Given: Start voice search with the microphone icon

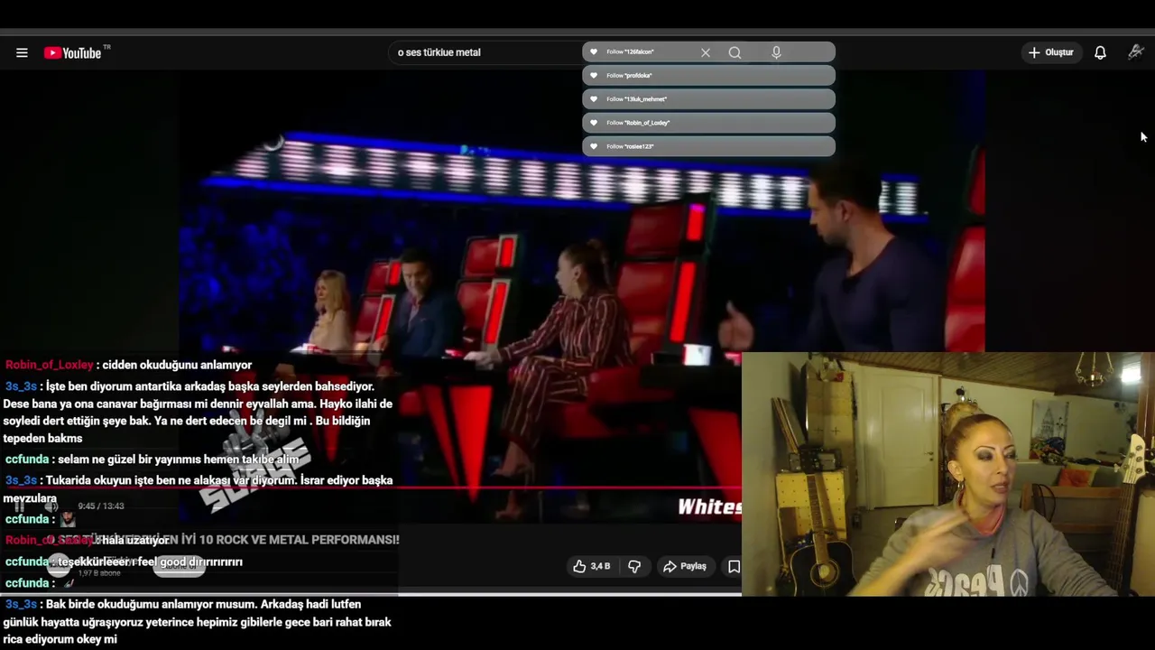Looking at the screenshot, I should point(776,52).
